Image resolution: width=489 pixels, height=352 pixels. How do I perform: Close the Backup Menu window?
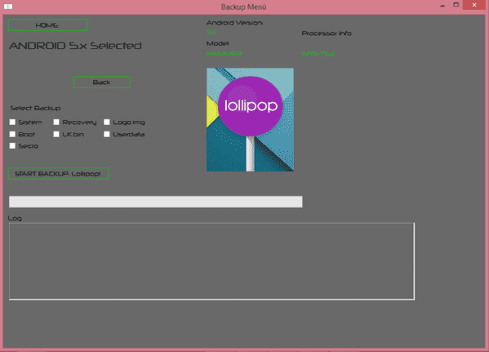[x=474, y=5]
